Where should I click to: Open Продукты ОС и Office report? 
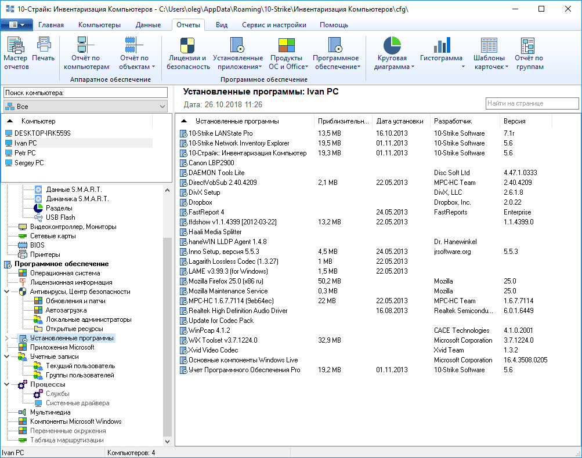[x=287, y=54]
